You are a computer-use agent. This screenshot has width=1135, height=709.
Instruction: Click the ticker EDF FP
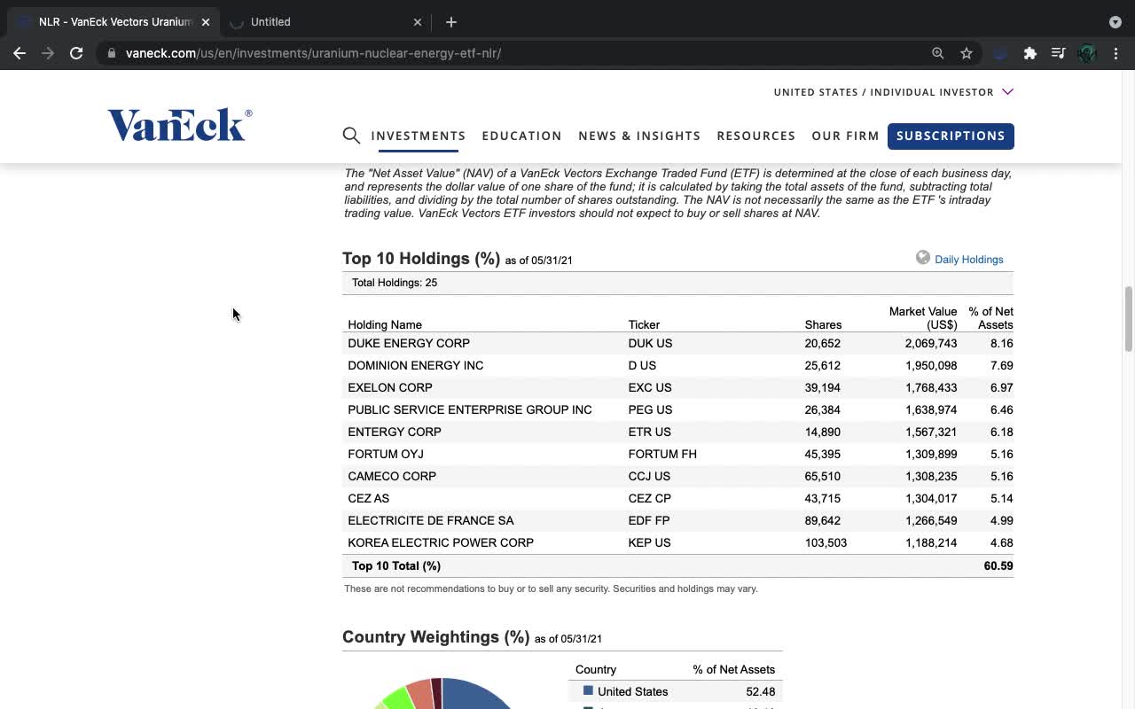pos(649,520)
